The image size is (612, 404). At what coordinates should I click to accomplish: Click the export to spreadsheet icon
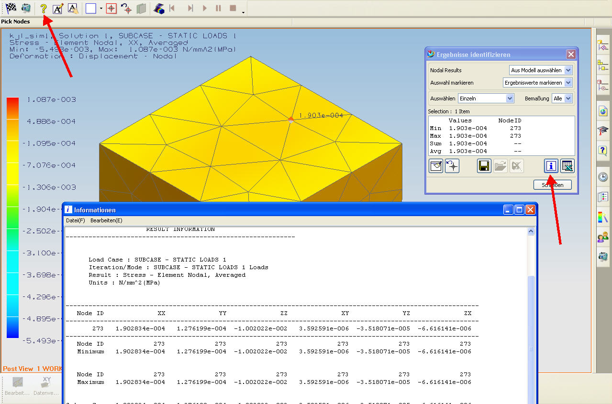click(567, 166)
